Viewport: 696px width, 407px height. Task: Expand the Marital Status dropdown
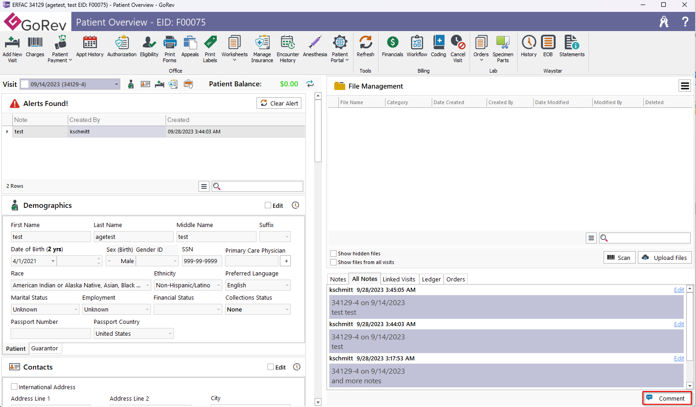[x=76, y=310]
